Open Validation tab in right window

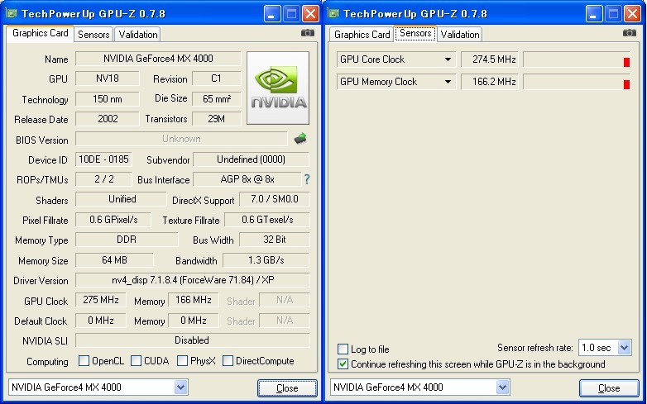(x=460, y=35)
